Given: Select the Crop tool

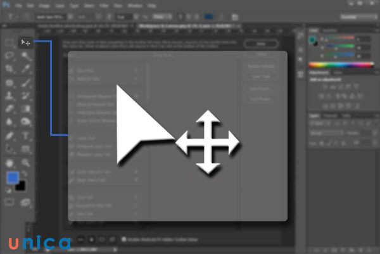Looking at the screenshot, I should (x=10, y=69).
